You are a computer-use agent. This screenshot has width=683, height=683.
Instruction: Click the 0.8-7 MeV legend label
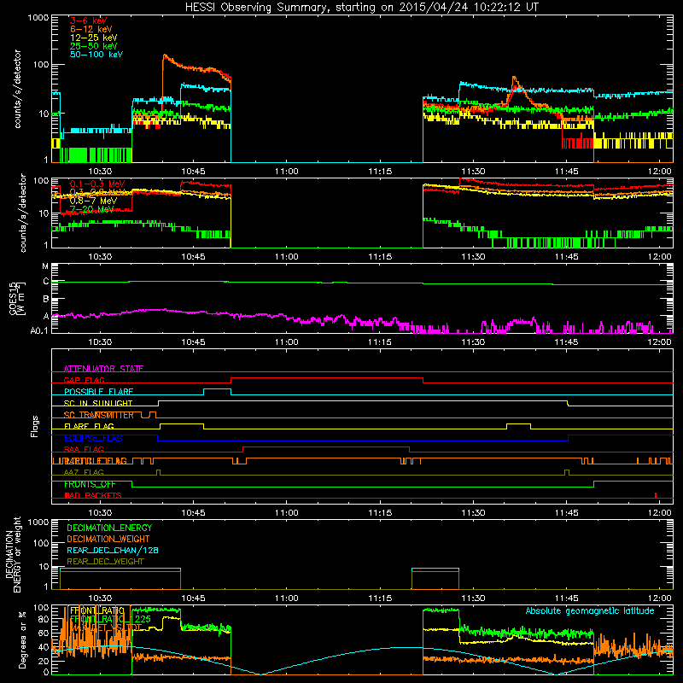93,201
